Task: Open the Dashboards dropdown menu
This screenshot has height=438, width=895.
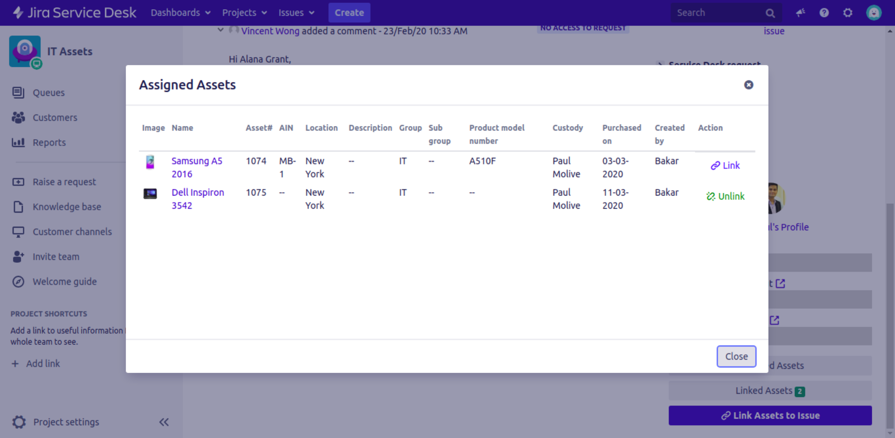Action: tap(180, 13)
